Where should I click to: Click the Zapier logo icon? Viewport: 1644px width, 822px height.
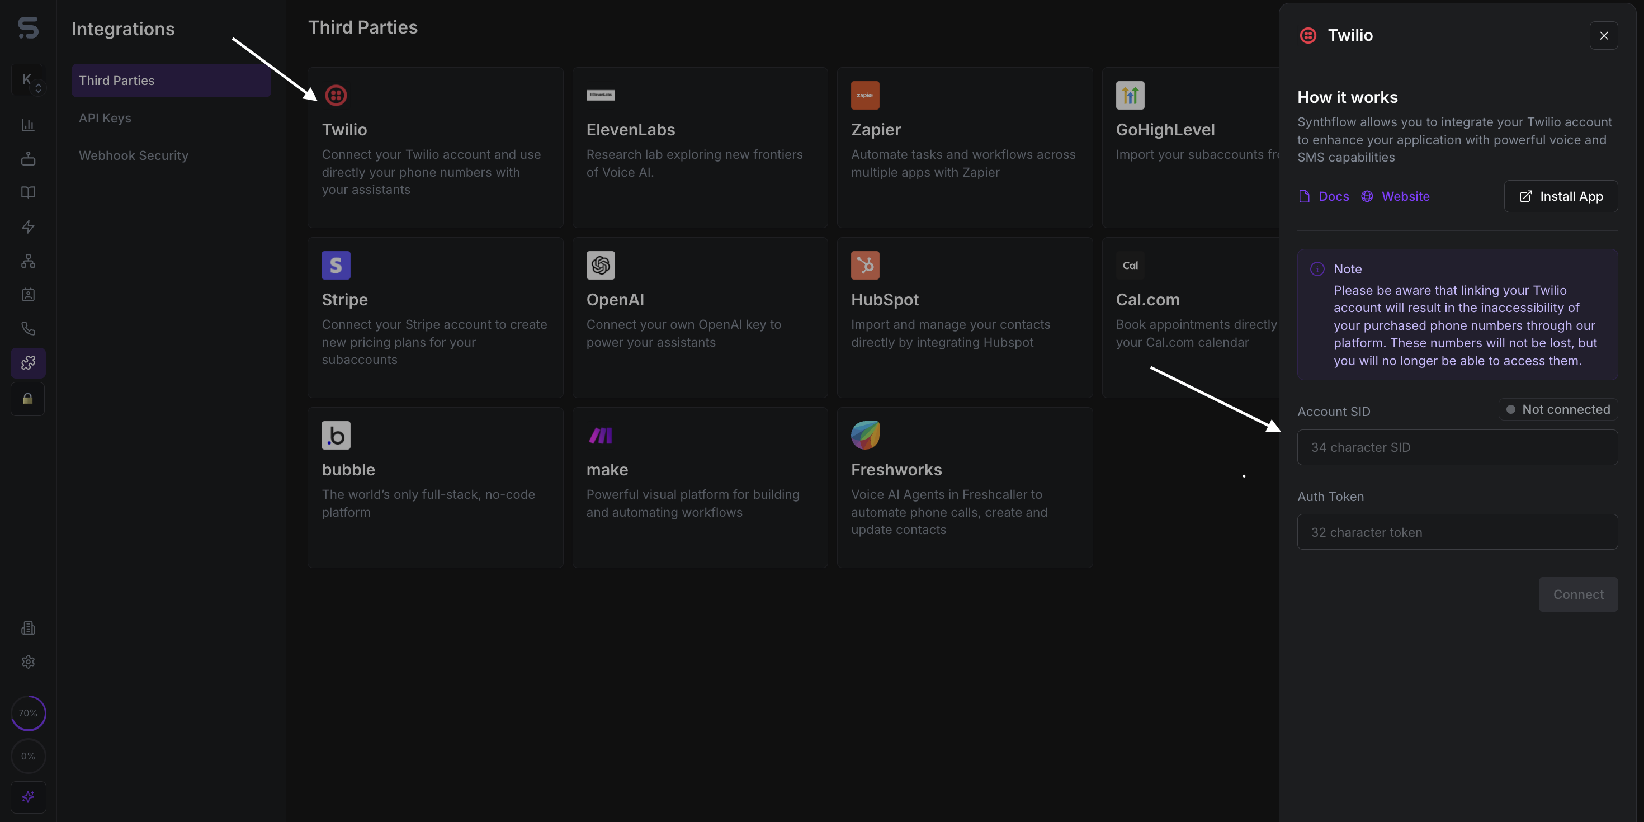coord(864,95)
